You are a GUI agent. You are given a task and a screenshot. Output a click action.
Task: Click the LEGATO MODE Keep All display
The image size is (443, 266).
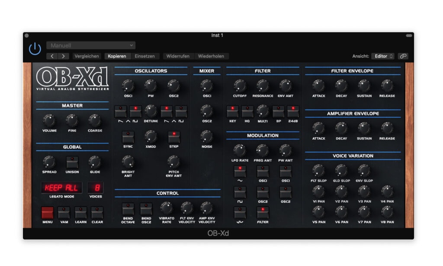(x=61, y=188)
